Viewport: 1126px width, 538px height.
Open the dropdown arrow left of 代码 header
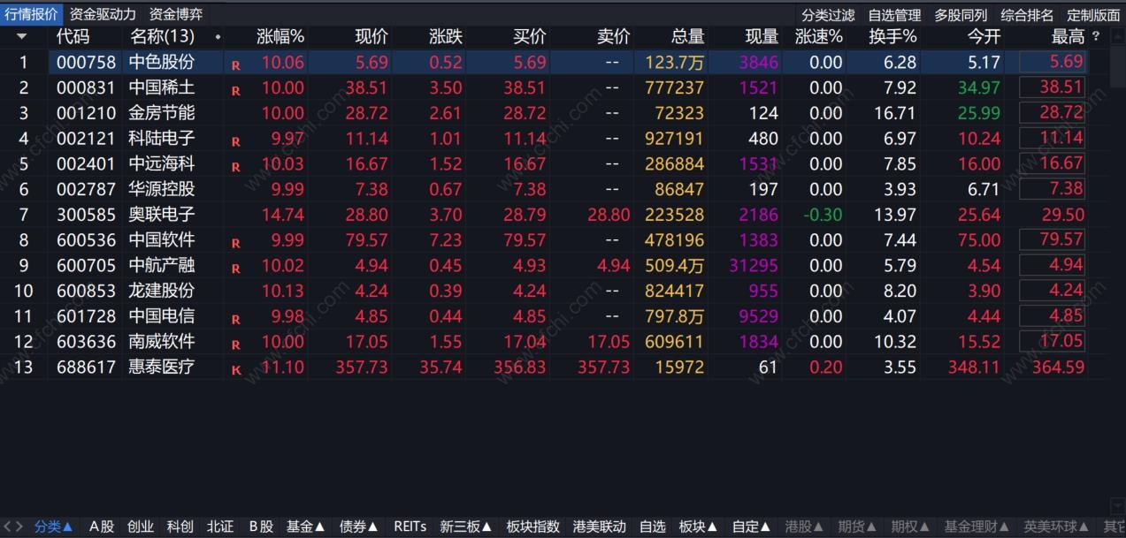[22, 37]
